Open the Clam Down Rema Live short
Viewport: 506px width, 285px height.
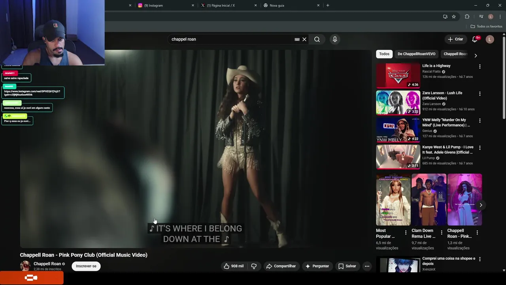click(x=429, y=199)
